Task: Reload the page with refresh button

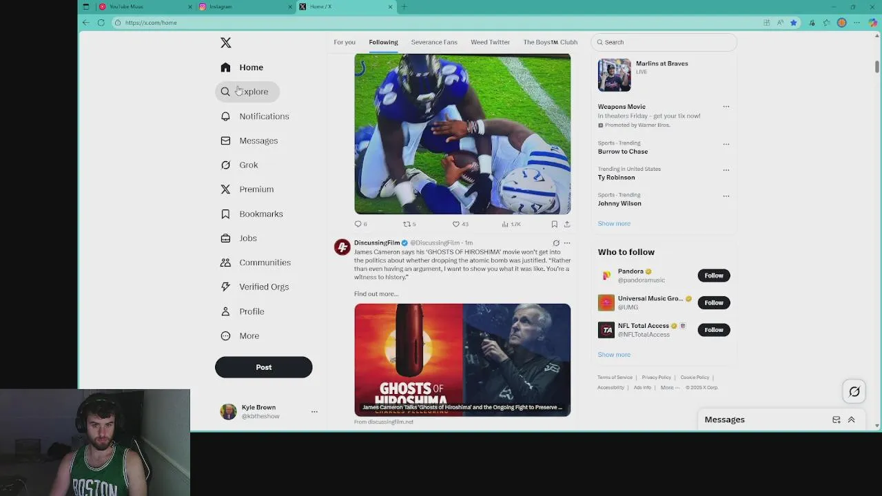Action: (101, 23)
